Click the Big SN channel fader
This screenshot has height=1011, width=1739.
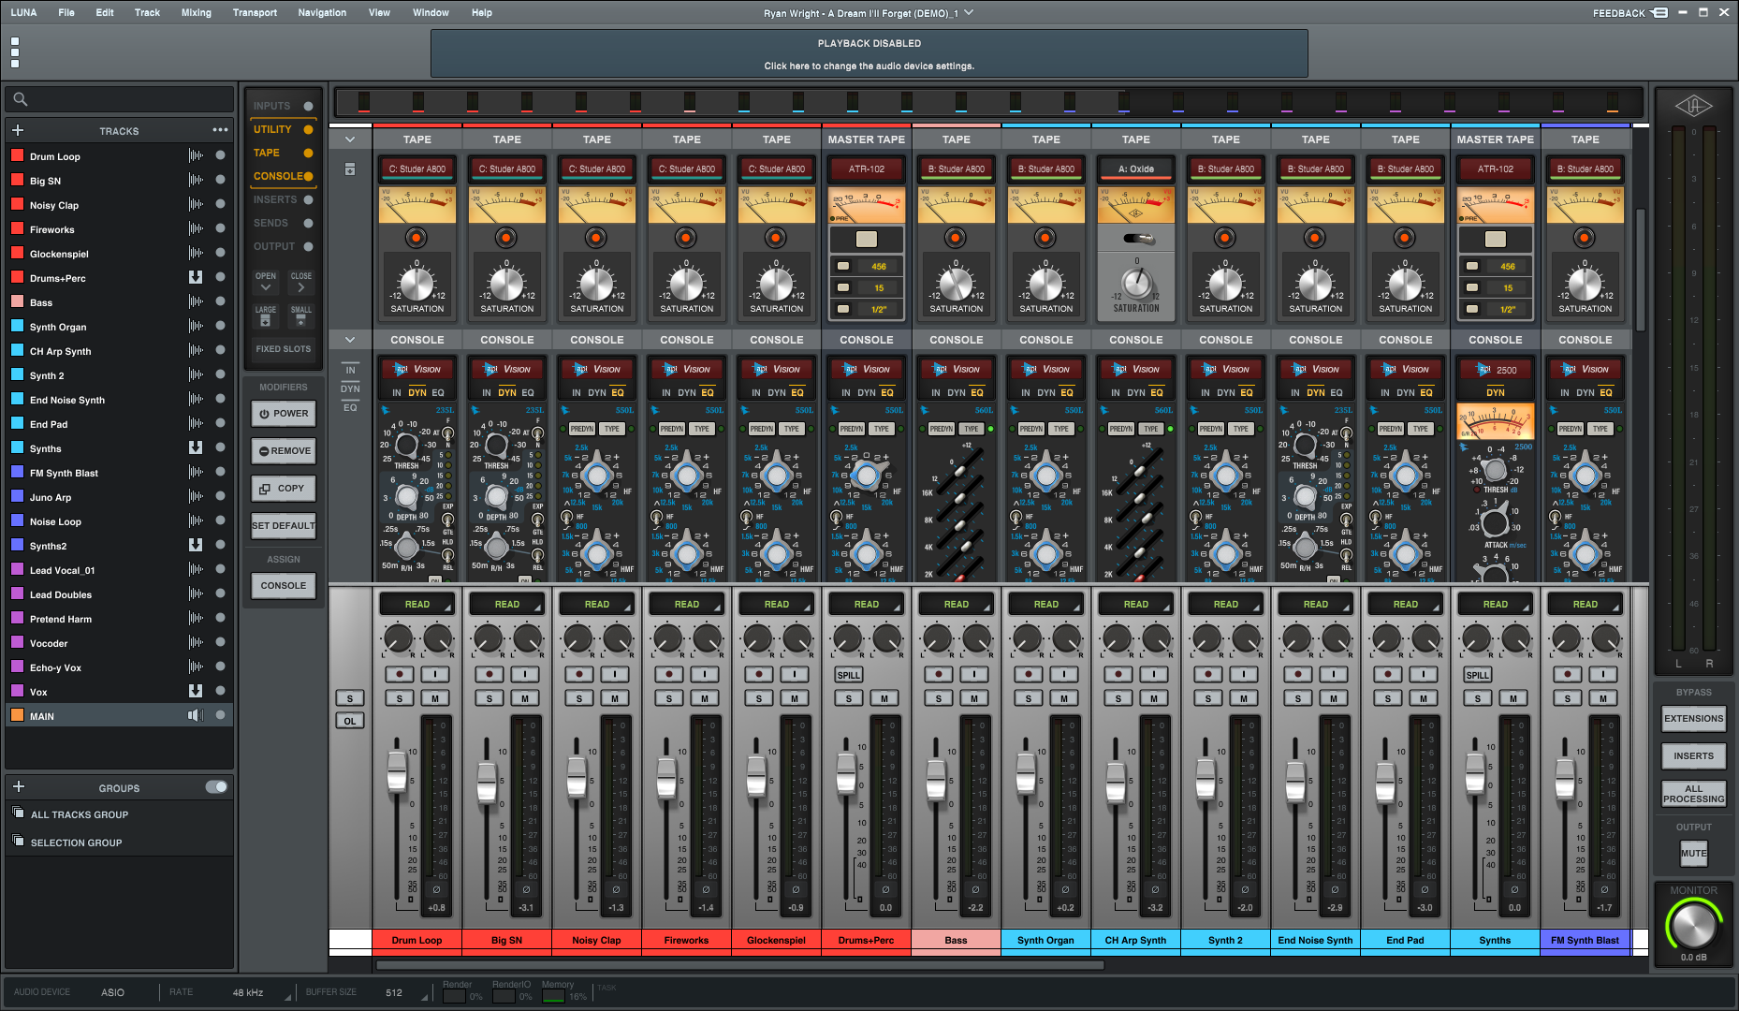coord(487,781)
